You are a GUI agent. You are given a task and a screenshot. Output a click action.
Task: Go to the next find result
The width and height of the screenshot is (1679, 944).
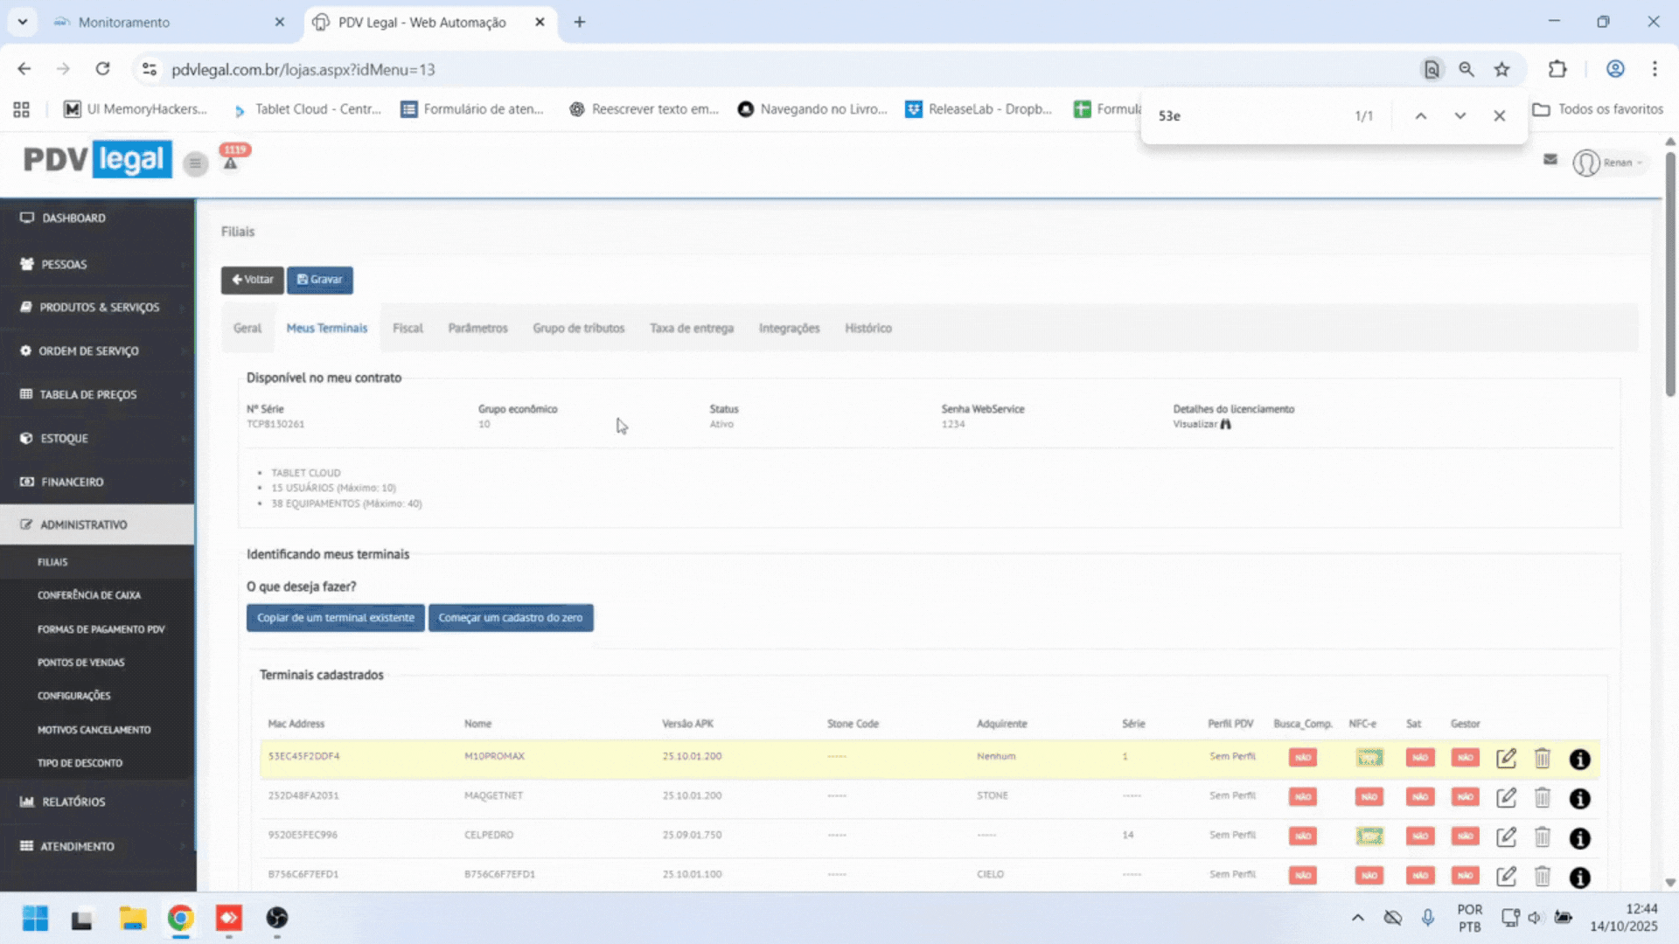pyautogui.click(x=1460, y=115)
